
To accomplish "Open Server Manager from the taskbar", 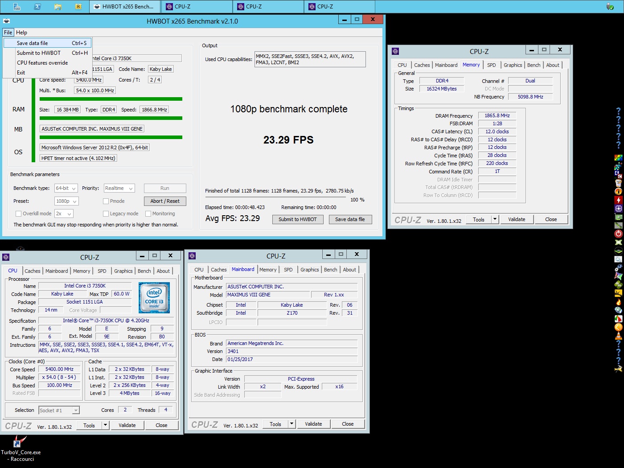I will [x=16, y=7].
